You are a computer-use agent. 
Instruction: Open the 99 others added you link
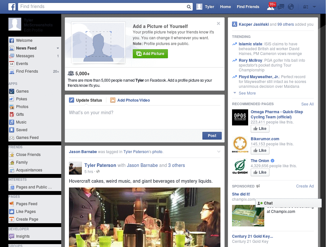pyautogui.click(x=286, y=24)
